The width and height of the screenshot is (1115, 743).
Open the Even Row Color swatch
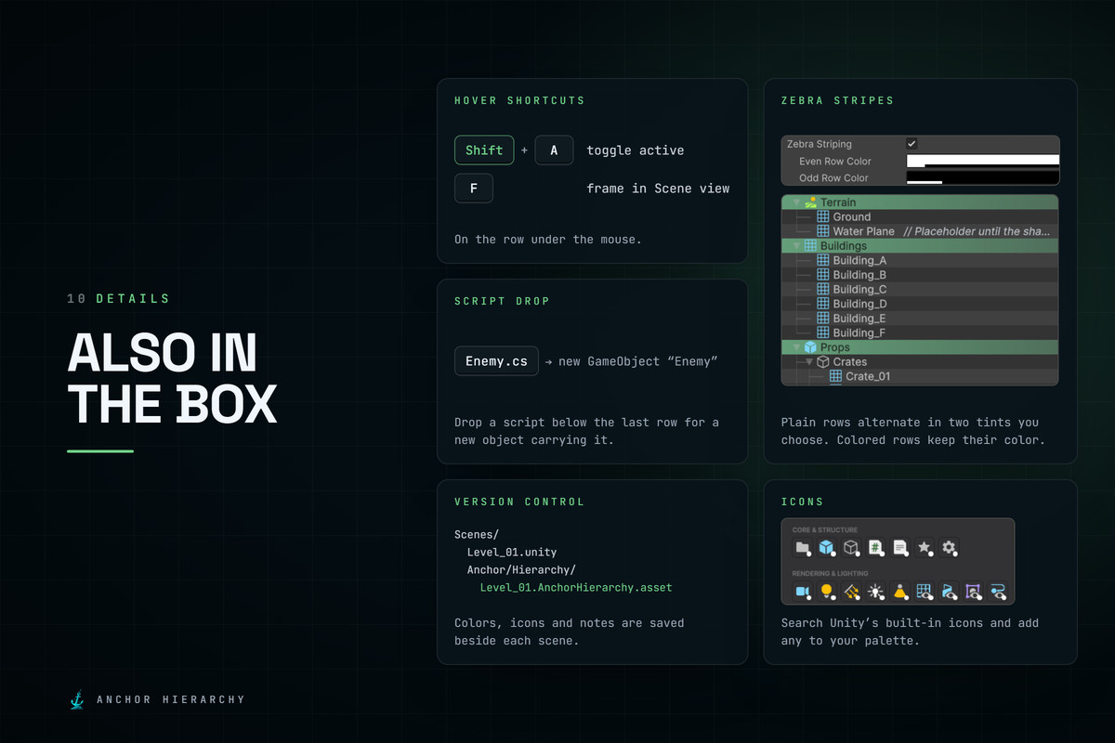pyautogui.click(x=982, y=161)
